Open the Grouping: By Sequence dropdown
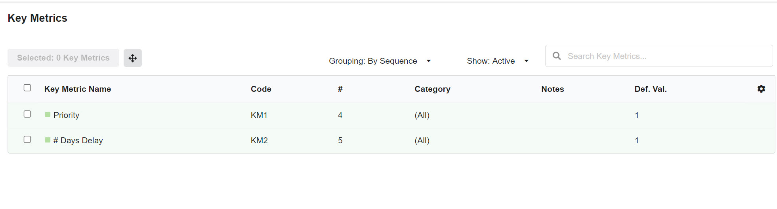Viewport: 777px width, 209px height. (x=380, y=61)
